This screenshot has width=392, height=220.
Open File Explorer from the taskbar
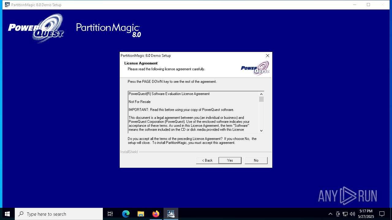tap(141, 214)
